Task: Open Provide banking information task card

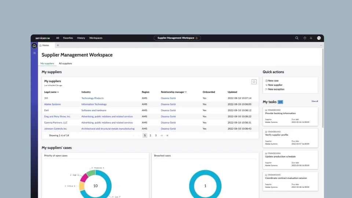Action: [290, 116]
